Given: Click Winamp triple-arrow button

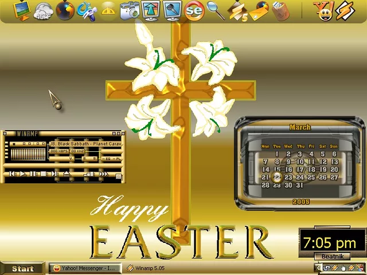Looking at the screenshot, I should (x=103, y=174).
